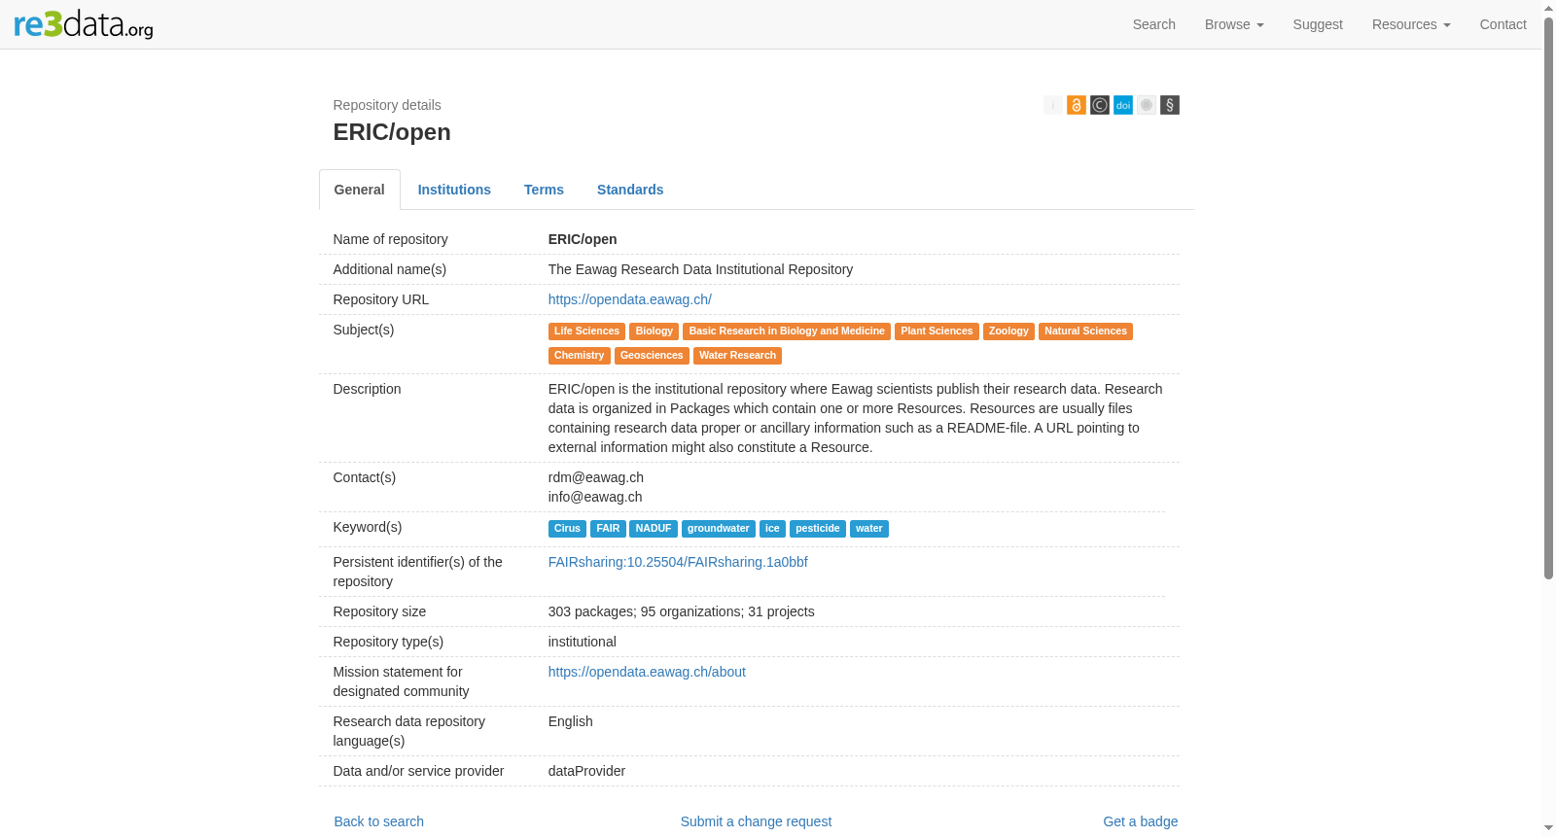Open the opendata.eawag.ch/about mission link
This screenshot has height=837, width=1556.
647,672
